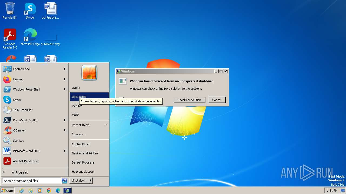Click the 1:11 PM taskbar clock
Image resolution: width=346 pixels, height=194 pixels.
[332, 190]
